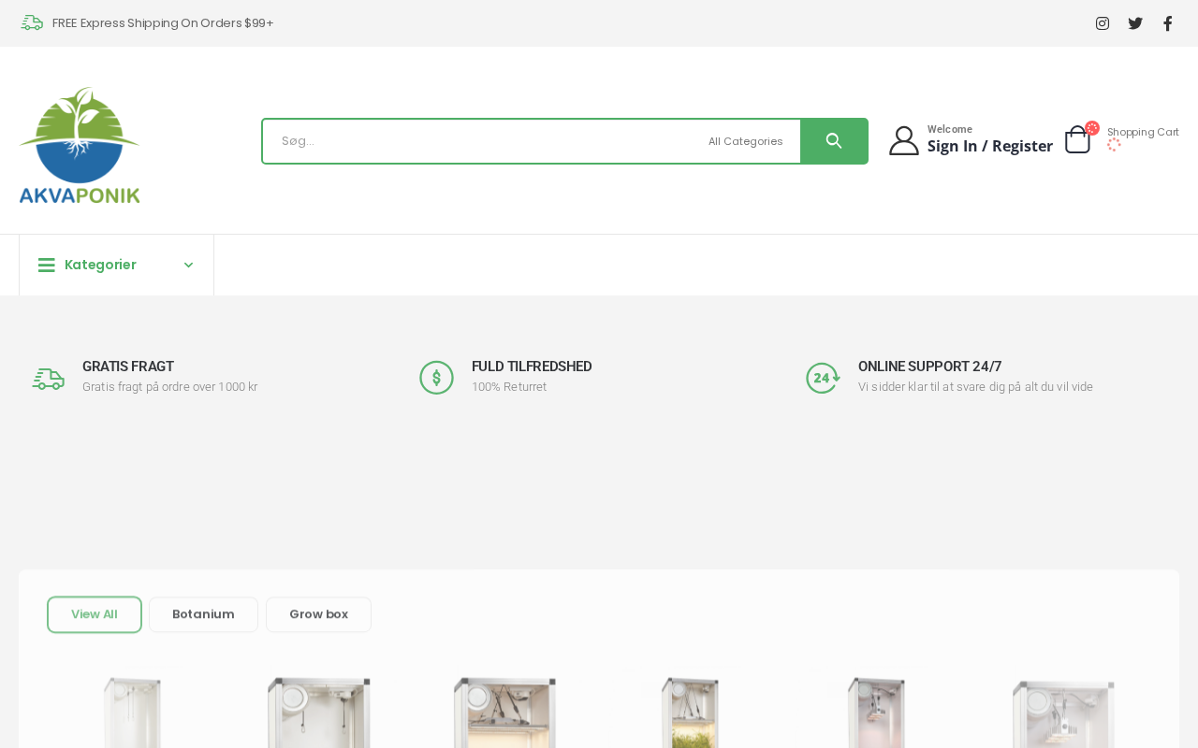This screenshot has height=748, width=1198.
Task: Click the 24-hour support icon
Action: [824, 378]
